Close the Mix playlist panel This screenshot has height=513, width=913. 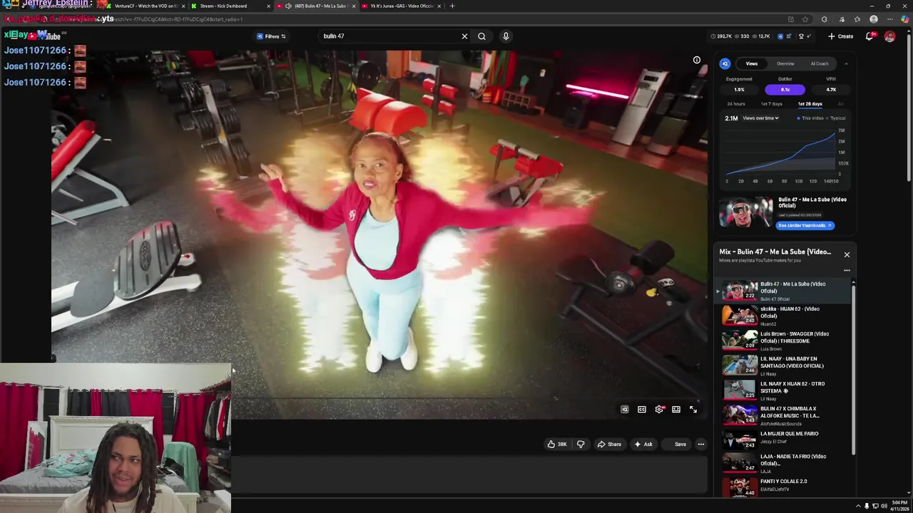(x=847, y=254)
